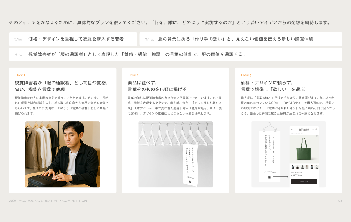Click the Flow.1 heading about 服の通訳者
351x222 pixels.
[x=62, y=86]
